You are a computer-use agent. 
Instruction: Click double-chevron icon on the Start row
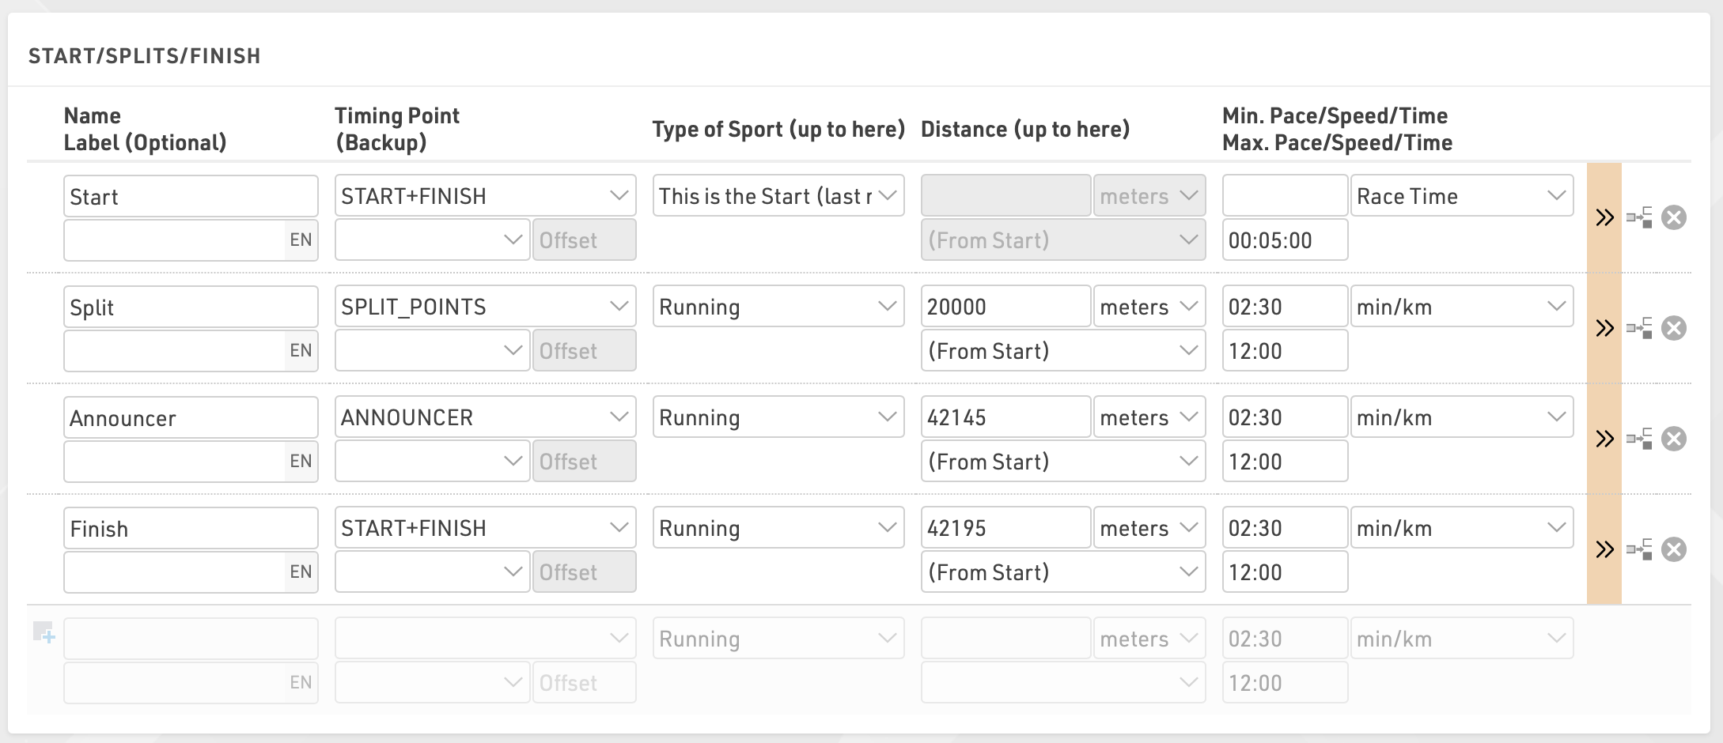pyautogui.click(x=1604, y=217)
